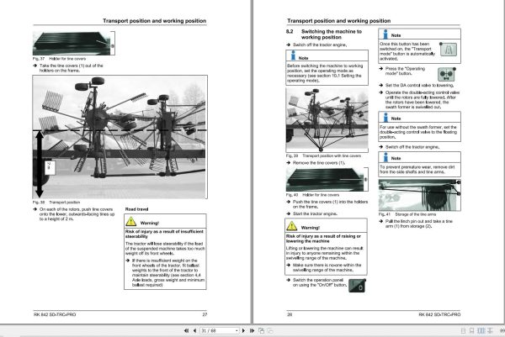Click the next view icon
Screen dimensions: 505x337
[270, 330]
